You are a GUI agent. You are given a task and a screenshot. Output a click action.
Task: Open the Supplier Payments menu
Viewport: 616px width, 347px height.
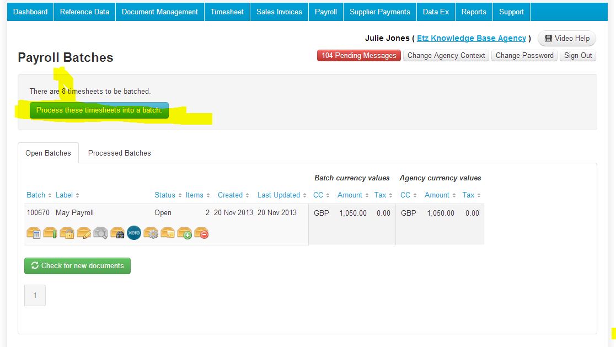pyautogui.click(x=380, y=12)
